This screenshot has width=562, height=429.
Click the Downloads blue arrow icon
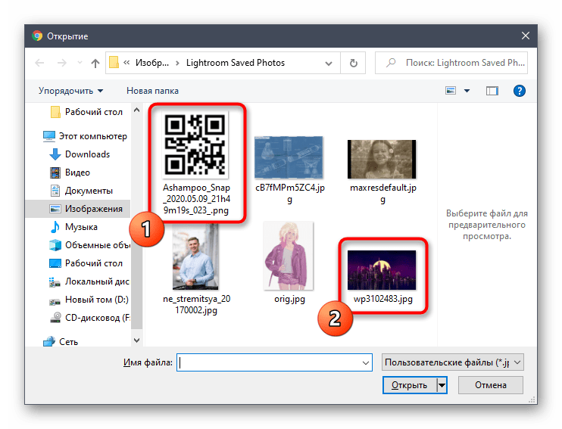[55, 154]
